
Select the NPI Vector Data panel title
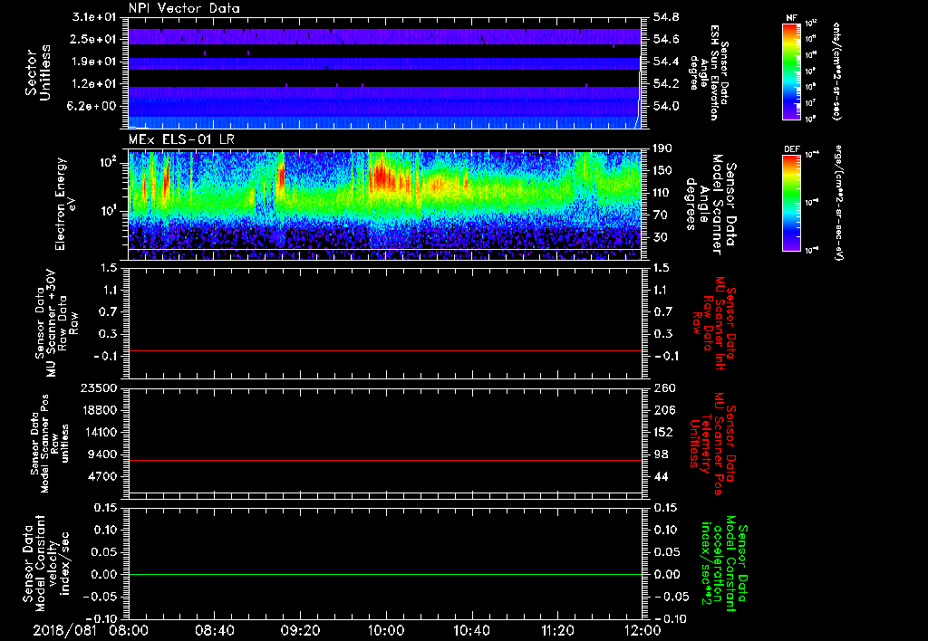point(184,8)
